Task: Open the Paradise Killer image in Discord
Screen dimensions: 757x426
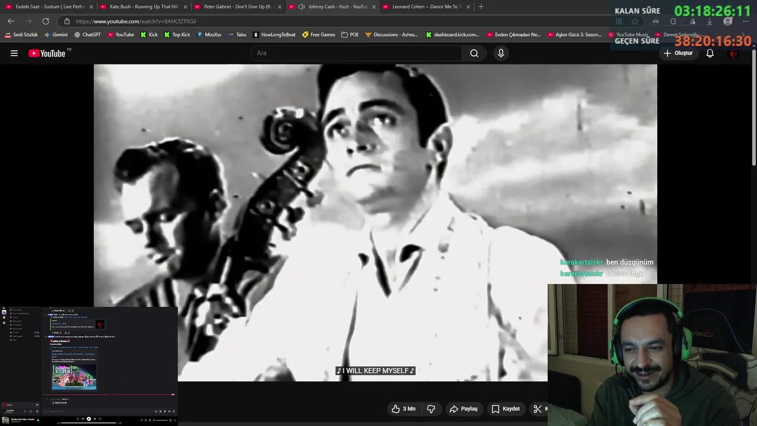Action: coord(74,377)
